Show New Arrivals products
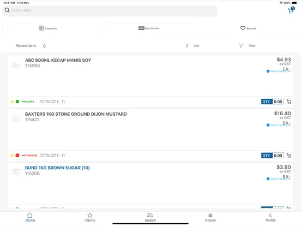Viewport: 301px width, 226px height. point(149,28)
